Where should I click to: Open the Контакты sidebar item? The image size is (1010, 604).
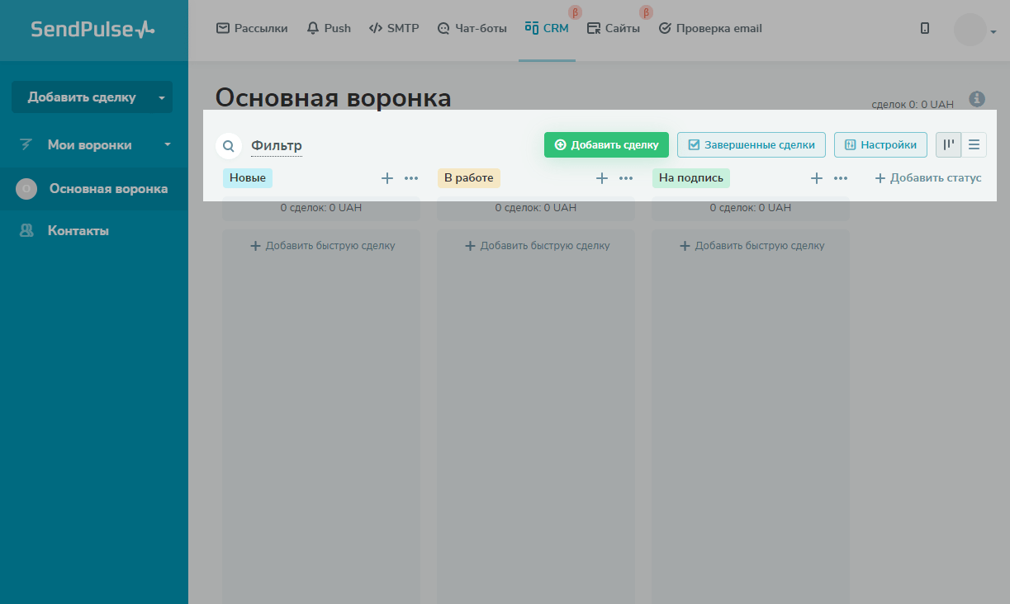coord(78,231)
